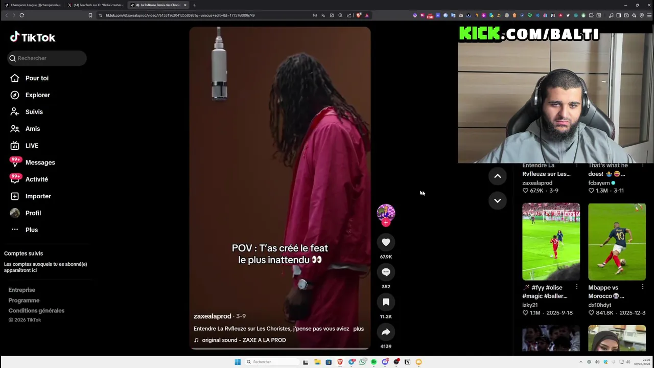Share the video with arrow icon
This screenshot has width=654, height=368.
pyautogui.click(x=386, y=332)
